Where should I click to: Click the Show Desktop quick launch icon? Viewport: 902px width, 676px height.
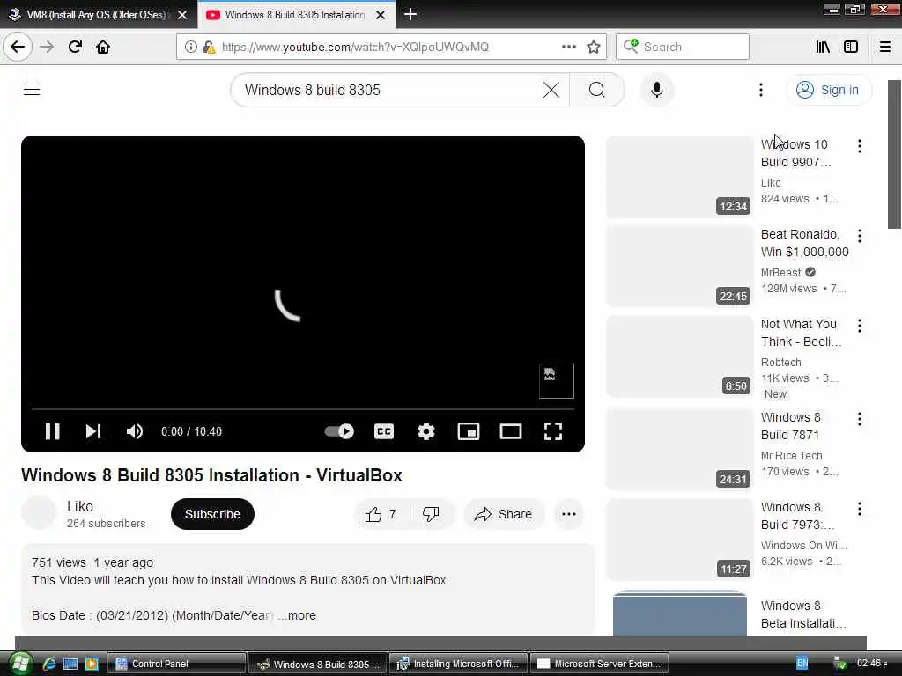click(x=70, y=664)
